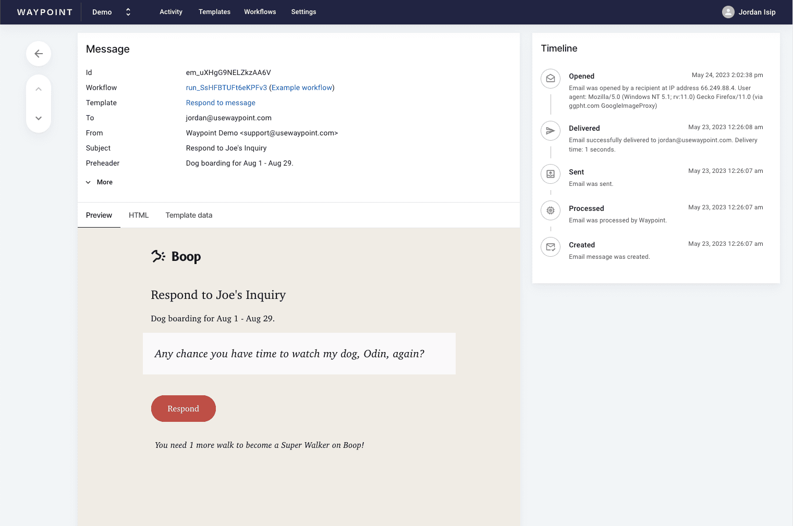Click the Processed gear icon
The width and height of the screenshot is (793, 526).
pos(550,210)
